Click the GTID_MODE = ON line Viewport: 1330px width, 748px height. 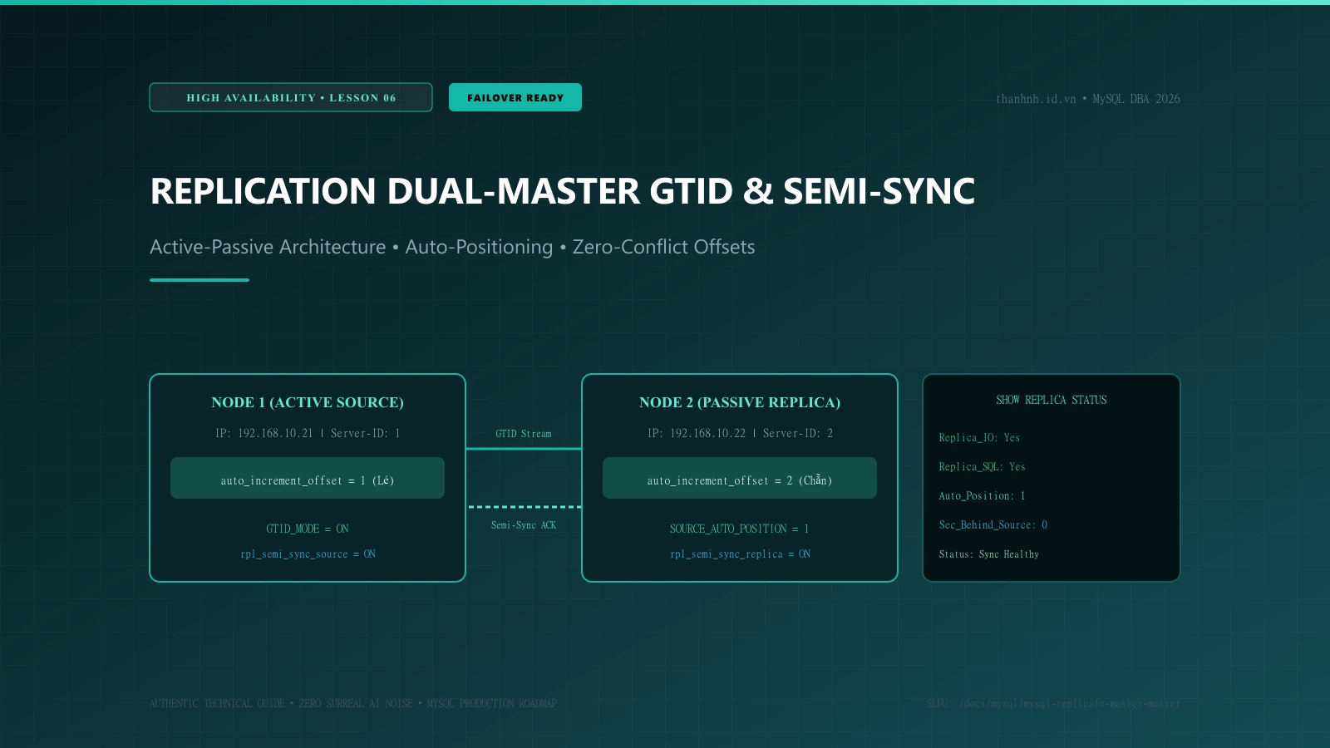tap(308, 529)
